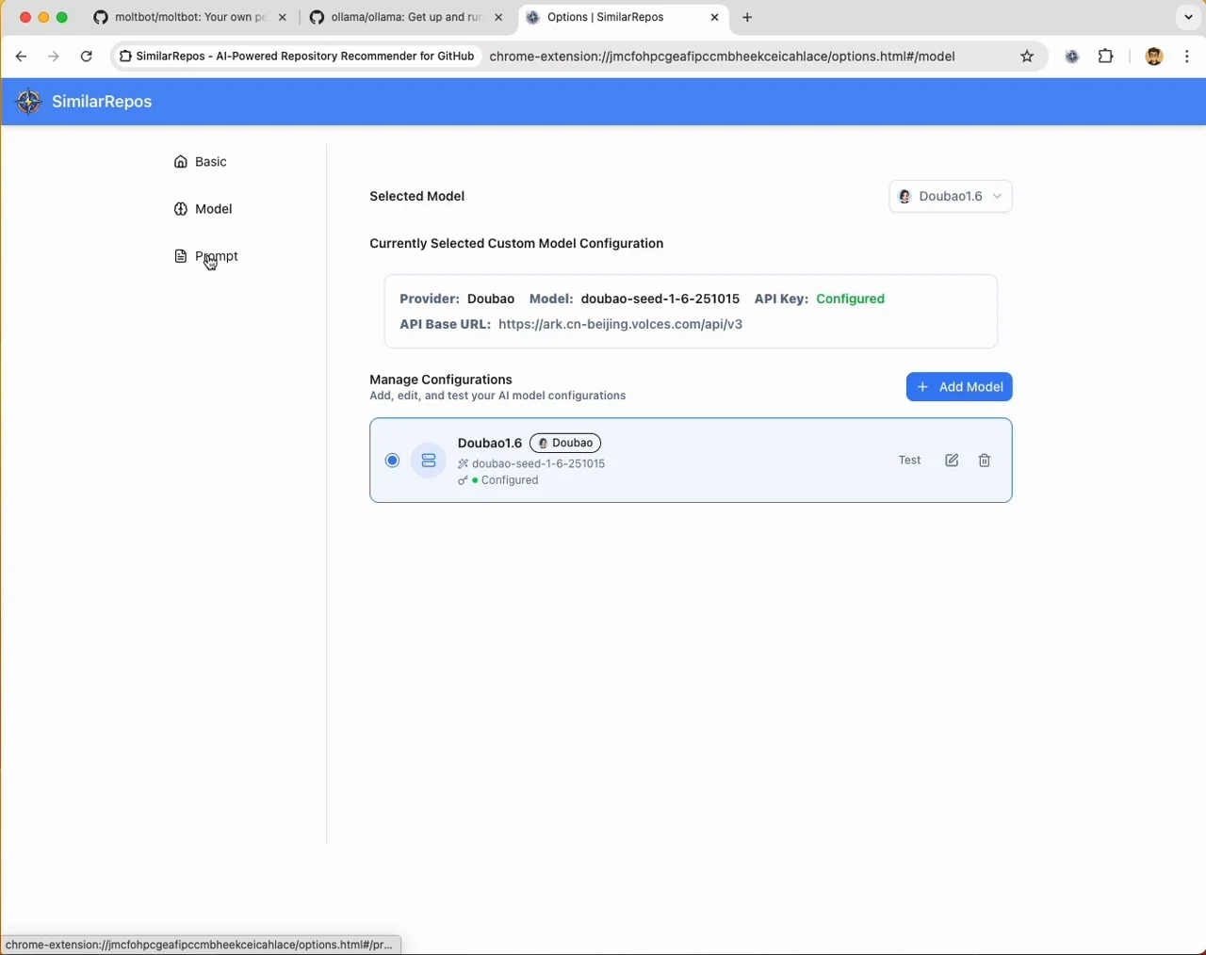Close the ollama/ollama tab
1206x955 pixels.
[x=498, y=17]
